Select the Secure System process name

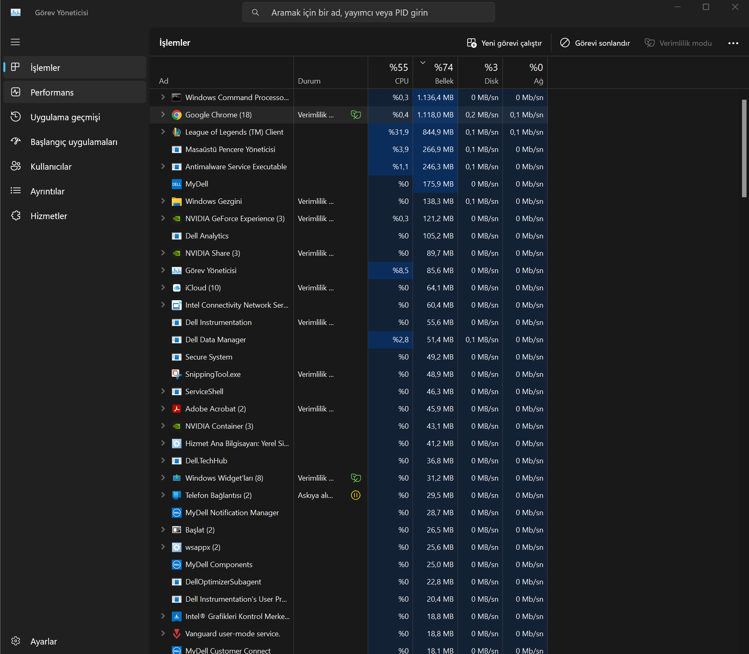point(208,357)
